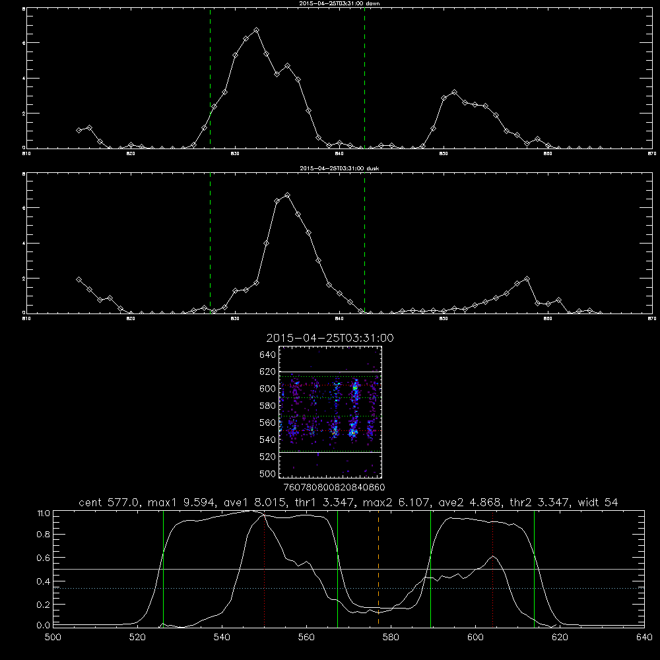Click the upper white boundary line on heatmap

pos(331,372)
